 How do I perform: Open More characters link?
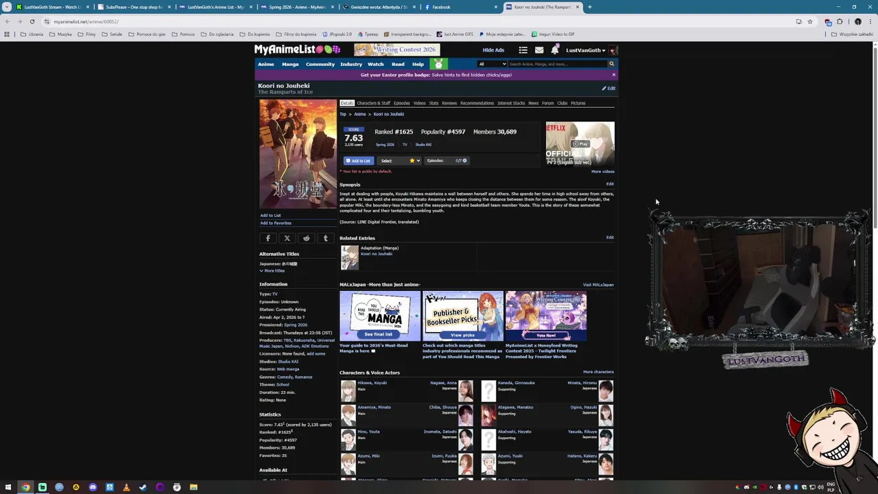click(x=598, y=372)
